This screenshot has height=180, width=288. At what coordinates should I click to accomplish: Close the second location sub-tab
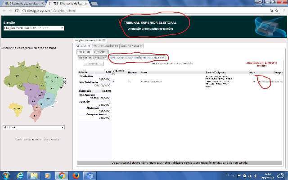117,46
